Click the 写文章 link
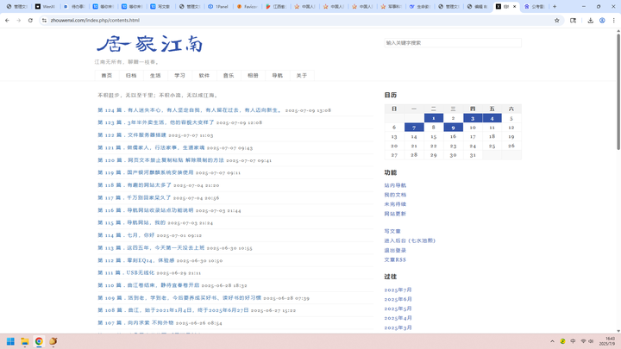Viewport: 621px width, 349px height. tap(392, 231)
